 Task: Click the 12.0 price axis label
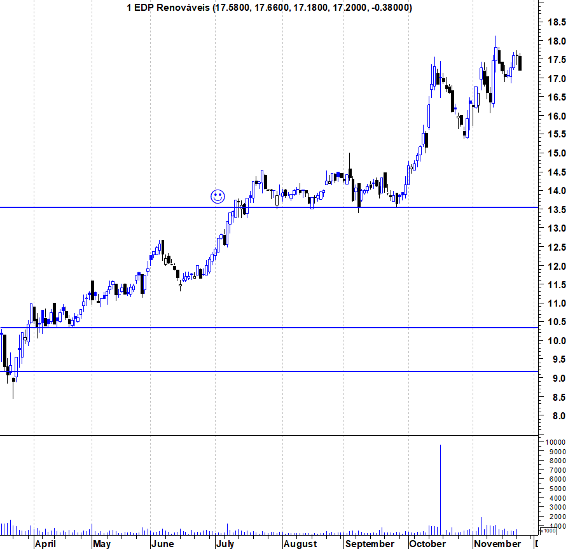557,266
